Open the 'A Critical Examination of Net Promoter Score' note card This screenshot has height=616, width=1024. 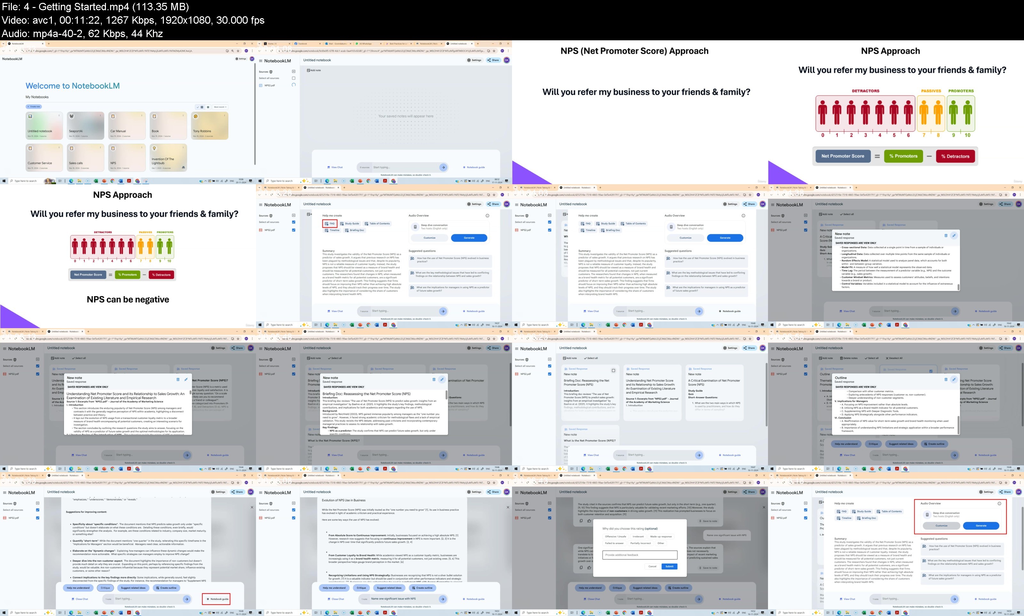[x=715, y=393]
